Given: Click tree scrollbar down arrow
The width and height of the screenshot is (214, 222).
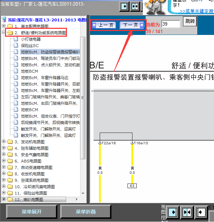Looking at the screenshot, I should 83,193.
